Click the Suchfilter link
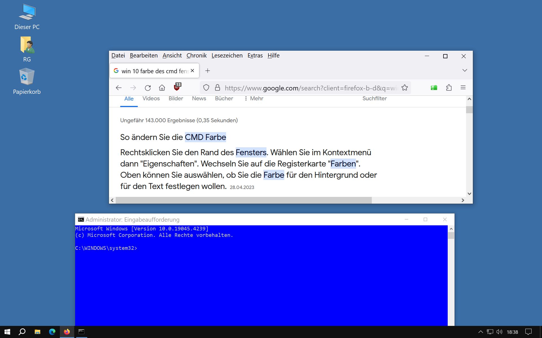Viewport: 542px width, 338px height. (x=374, y=99)
